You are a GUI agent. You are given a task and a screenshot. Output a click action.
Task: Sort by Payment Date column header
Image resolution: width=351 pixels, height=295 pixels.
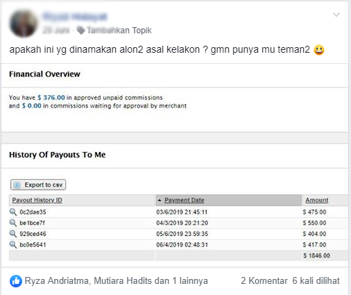click(185, 200)
